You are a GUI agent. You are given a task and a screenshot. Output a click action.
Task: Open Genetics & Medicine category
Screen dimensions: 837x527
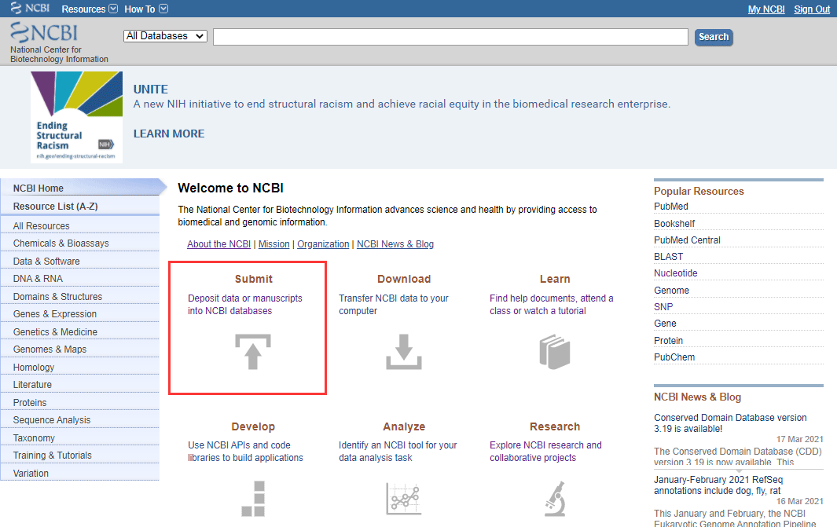(x=80, y=331)
